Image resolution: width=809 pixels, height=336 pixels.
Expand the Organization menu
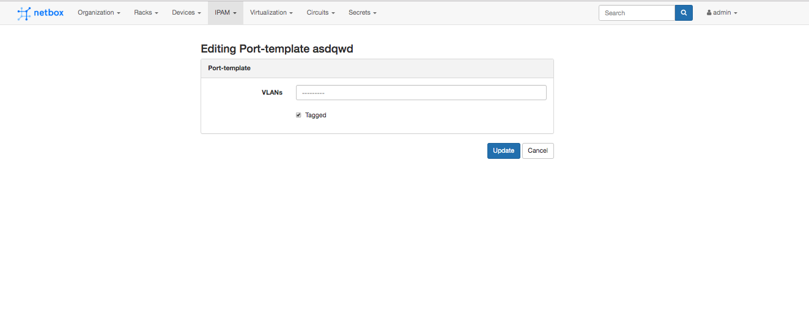click(98, 13)
